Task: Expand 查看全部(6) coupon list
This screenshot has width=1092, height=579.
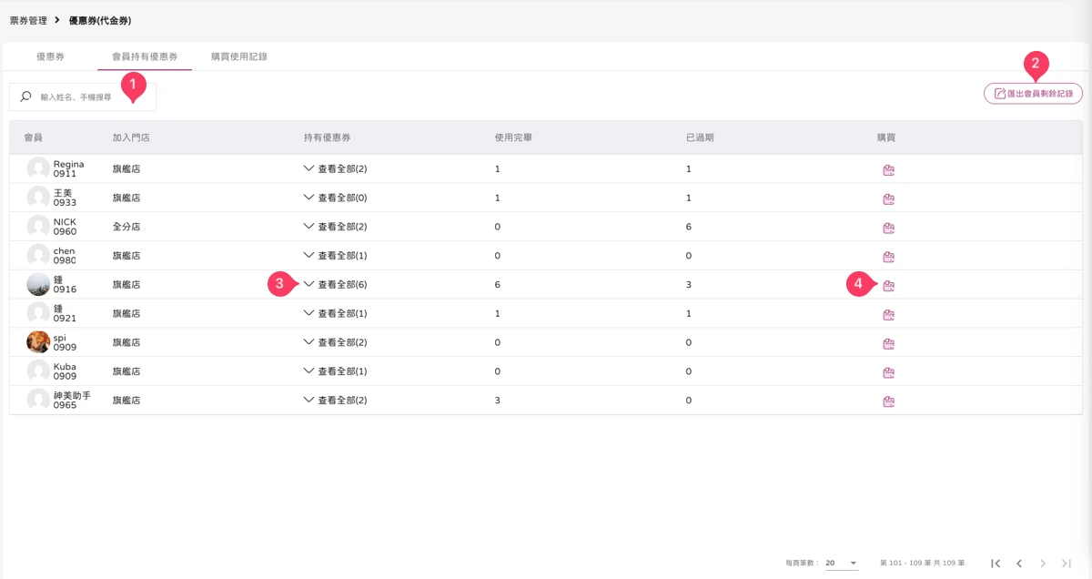Action: [x=335, y=285]
